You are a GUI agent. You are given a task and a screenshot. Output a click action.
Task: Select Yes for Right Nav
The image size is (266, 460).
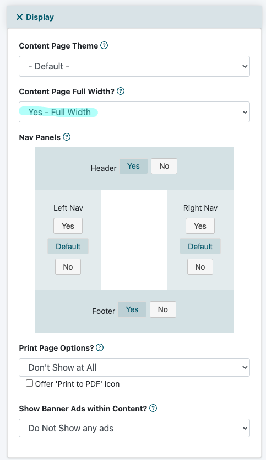point(200,226)
